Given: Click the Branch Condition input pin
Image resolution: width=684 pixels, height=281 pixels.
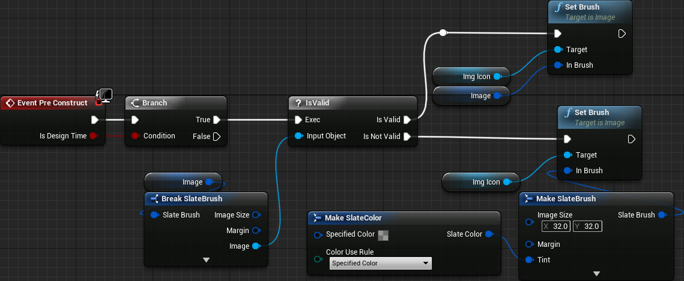Looking at the screenshot, I should (135, 136).
